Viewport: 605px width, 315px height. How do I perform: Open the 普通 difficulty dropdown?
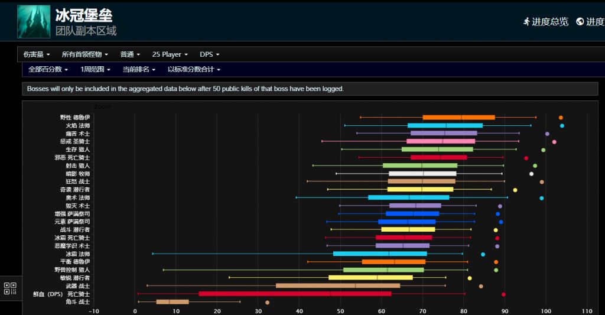[x=130, y=54]
